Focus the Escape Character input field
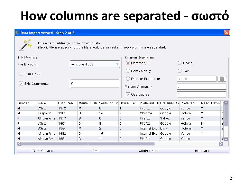This screenshot has width=249, height=187. point(202,87)
